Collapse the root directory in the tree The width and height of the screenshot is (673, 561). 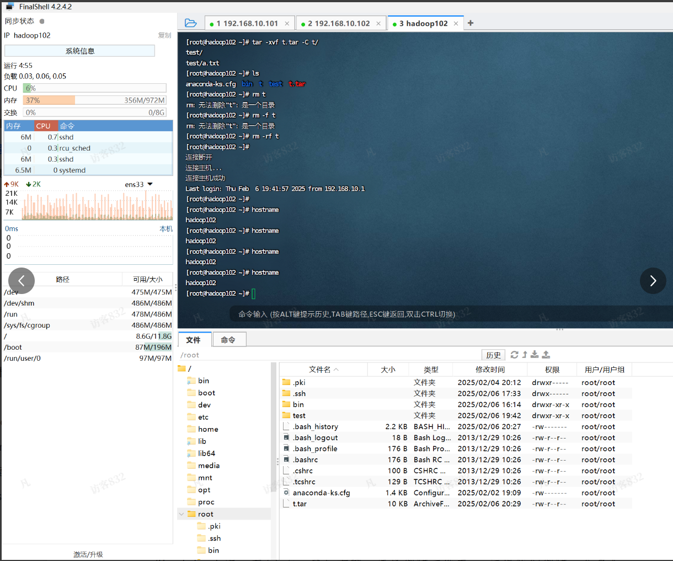(181, 514)
